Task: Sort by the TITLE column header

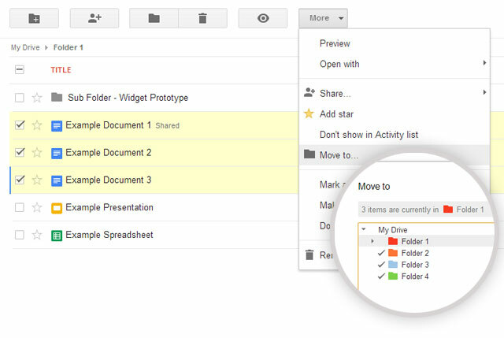Action: pyautogui.click(x=61, y=70)
